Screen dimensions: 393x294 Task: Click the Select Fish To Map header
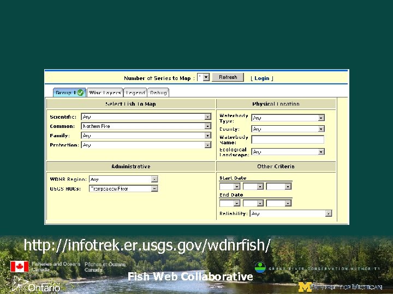tap(131, 104)
